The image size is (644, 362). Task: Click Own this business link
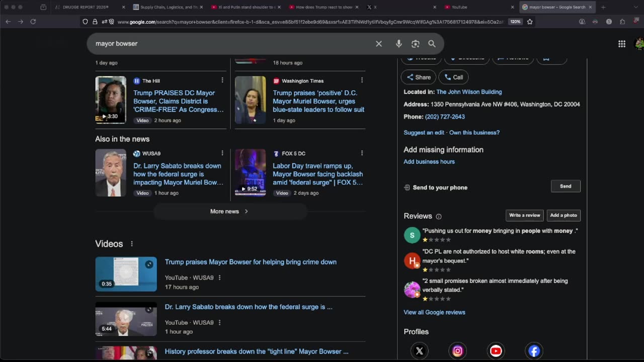point(474,133)
